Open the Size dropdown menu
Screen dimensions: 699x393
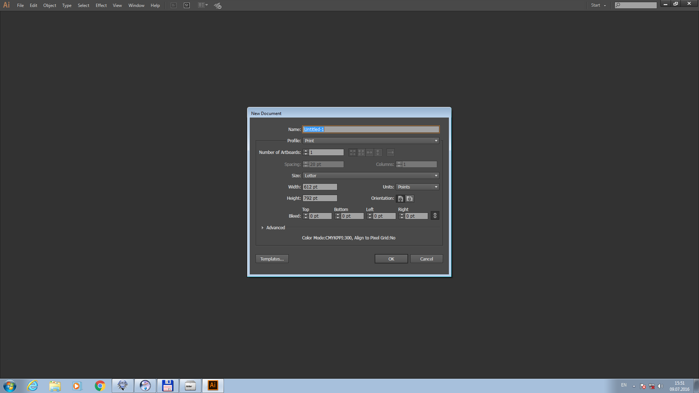pyautogui.click(x=435, y=175)
